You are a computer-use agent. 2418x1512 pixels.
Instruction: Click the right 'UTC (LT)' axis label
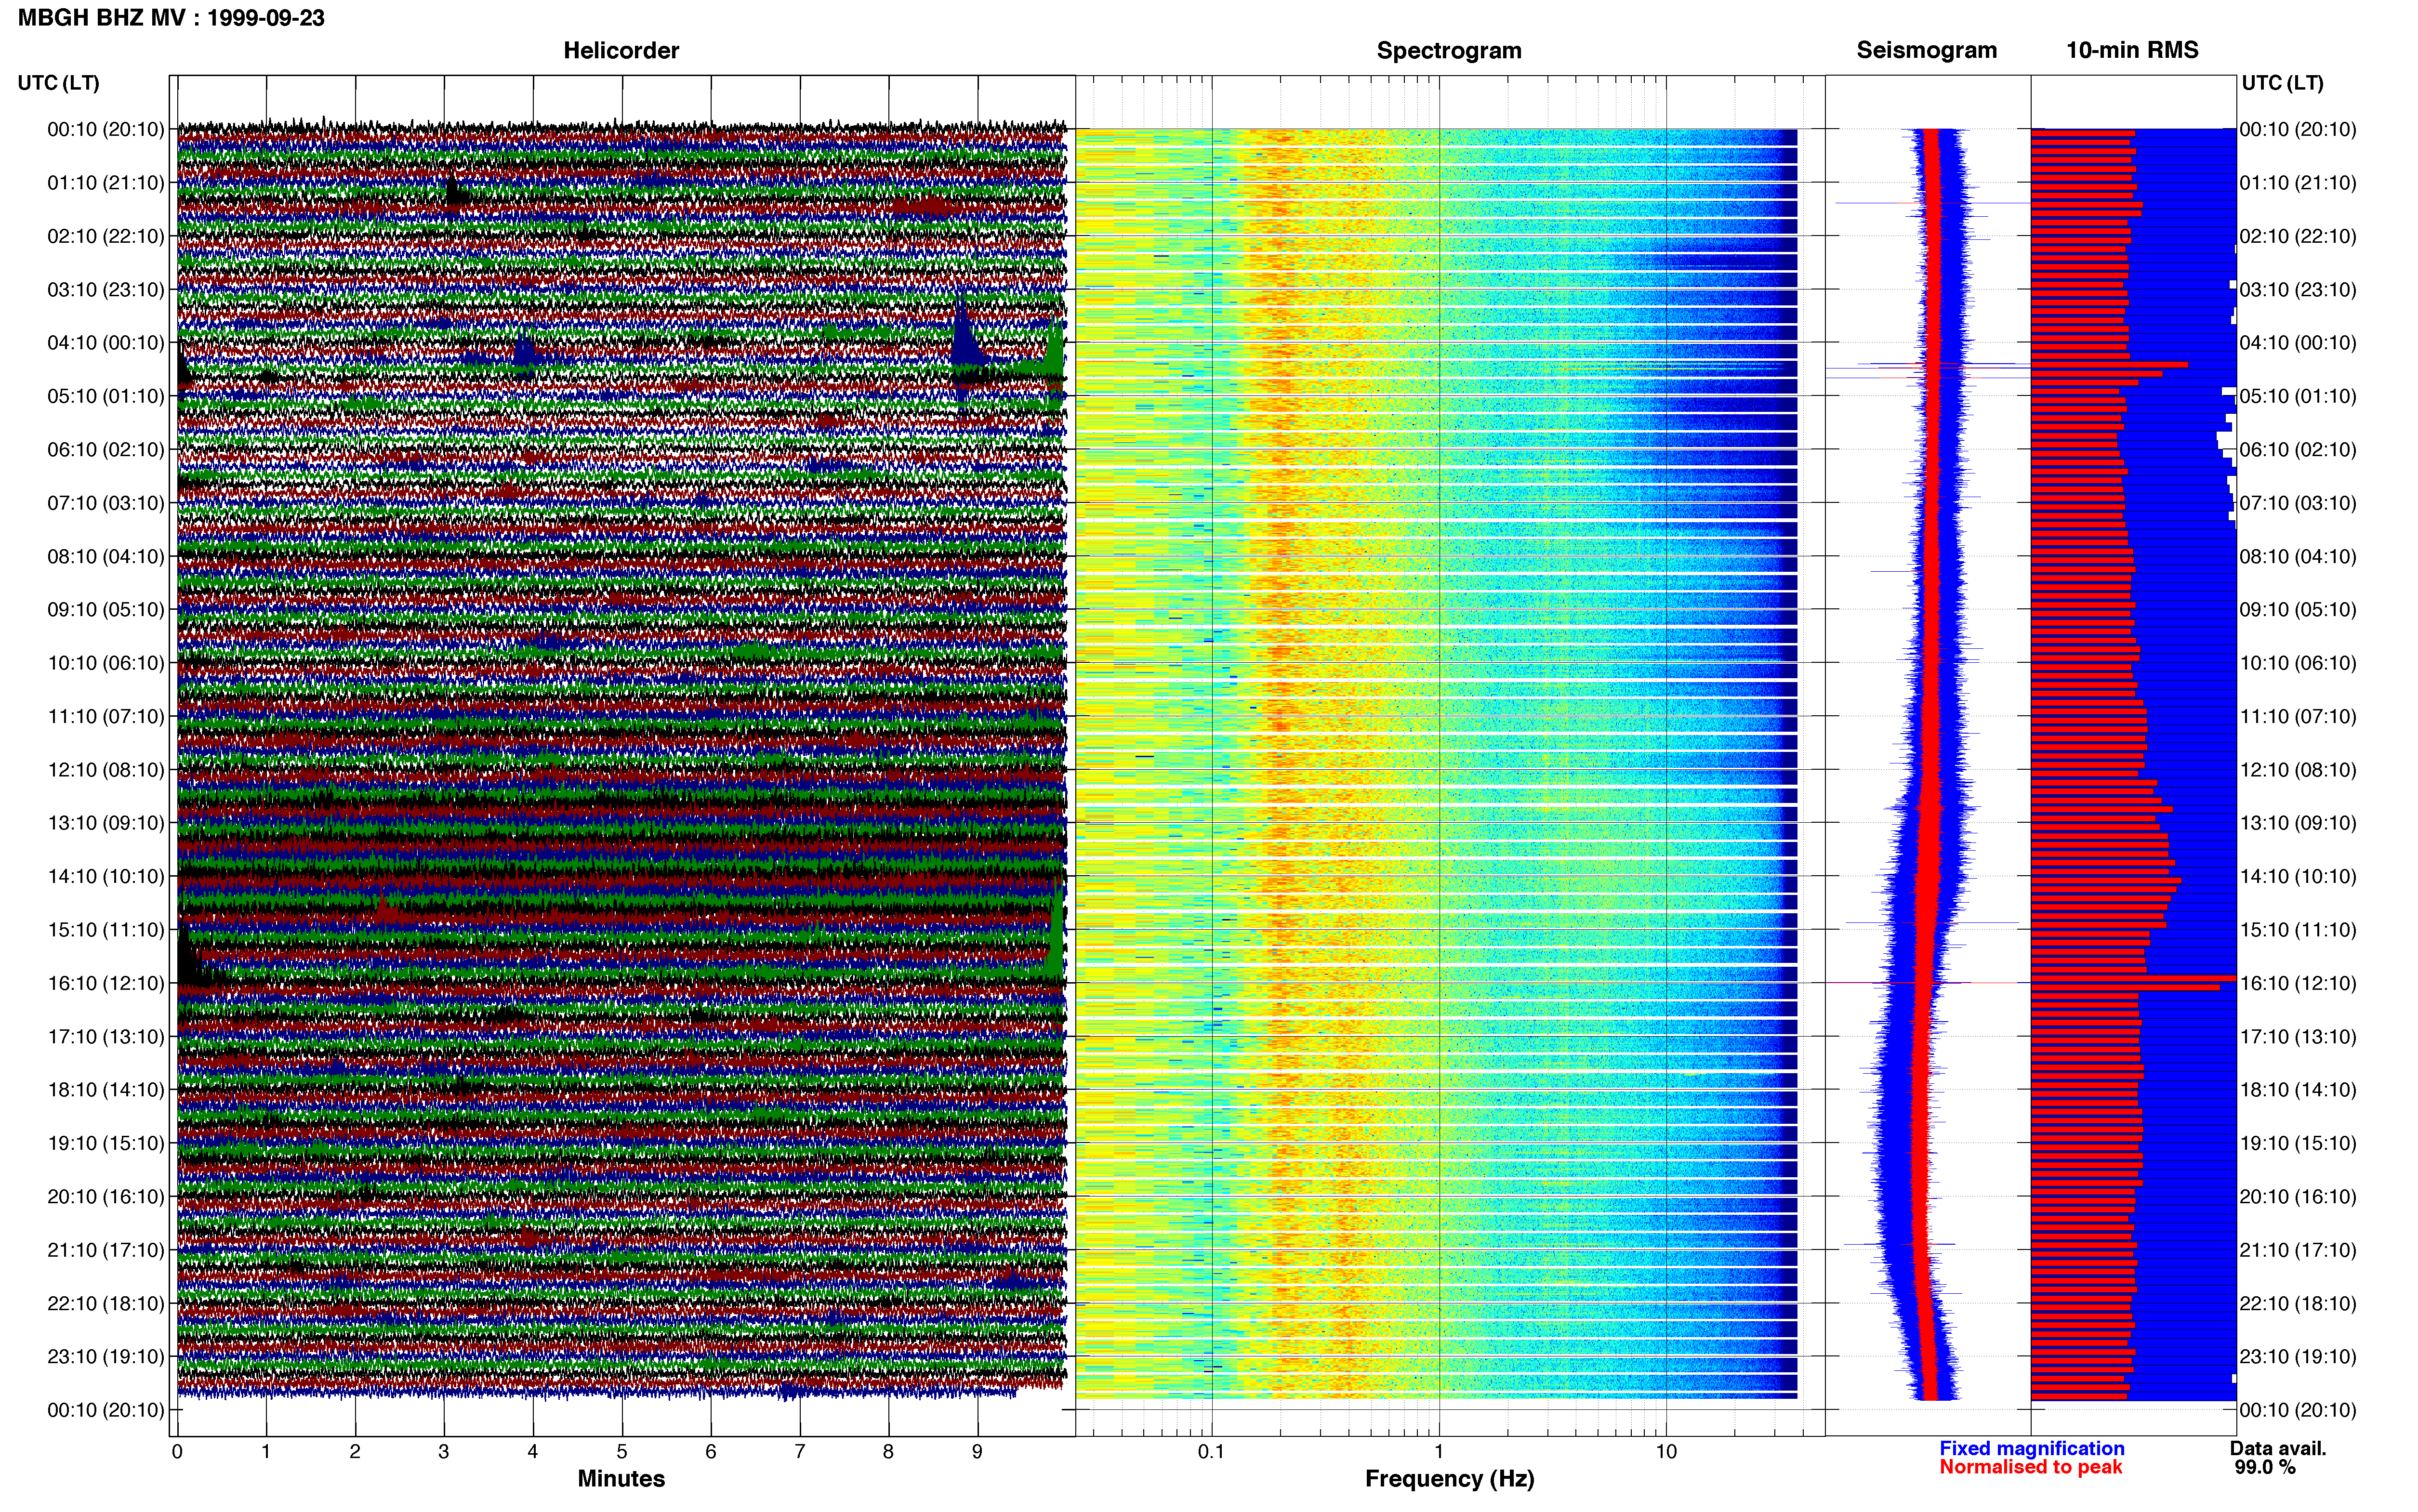point(2282,83)
